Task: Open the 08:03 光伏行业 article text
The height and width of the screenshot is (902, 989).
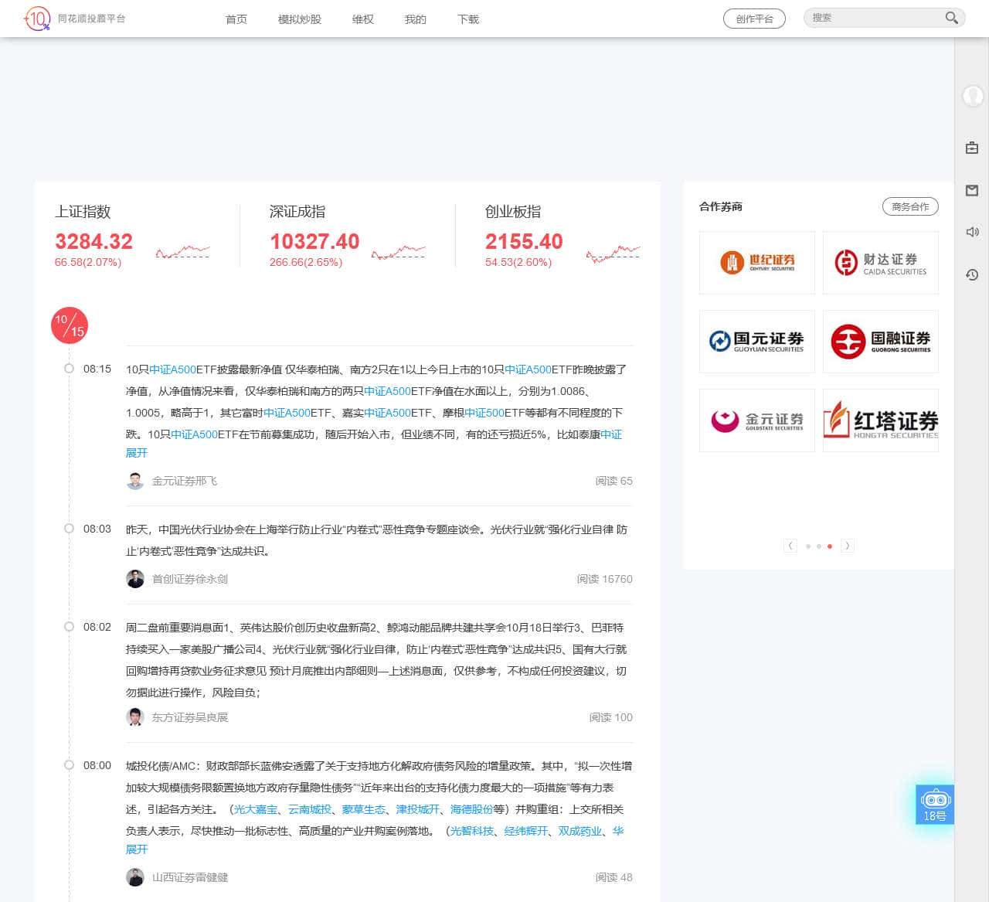Action: (377, 540)
